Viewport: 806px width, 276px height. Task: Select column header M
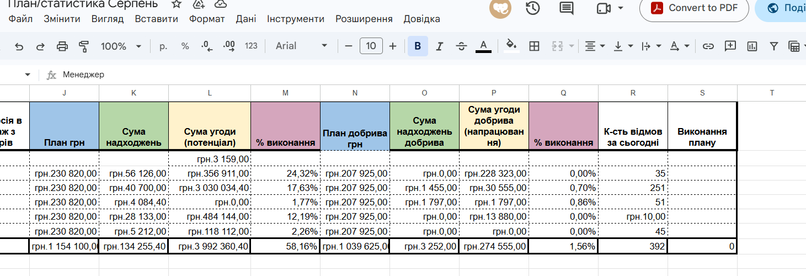(x=285, y=93)
